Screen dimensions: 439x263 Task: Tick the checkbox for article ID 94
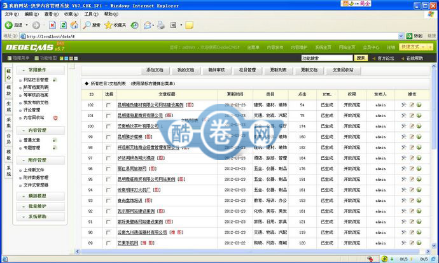108,190
